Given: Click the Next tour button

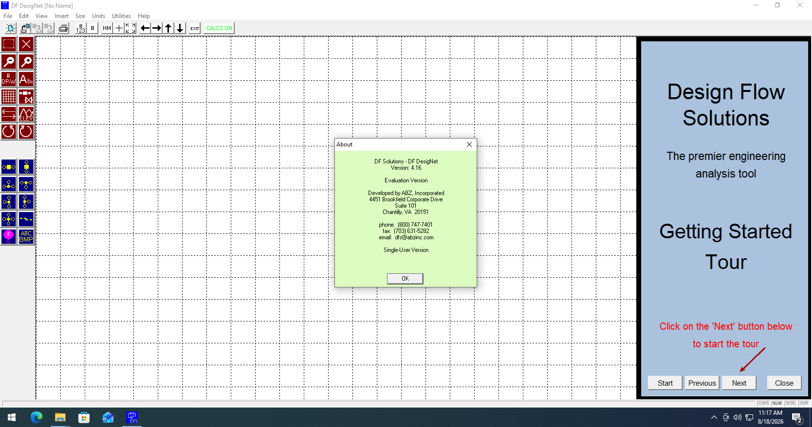Looking at the screenshot, I should (739, 383).
